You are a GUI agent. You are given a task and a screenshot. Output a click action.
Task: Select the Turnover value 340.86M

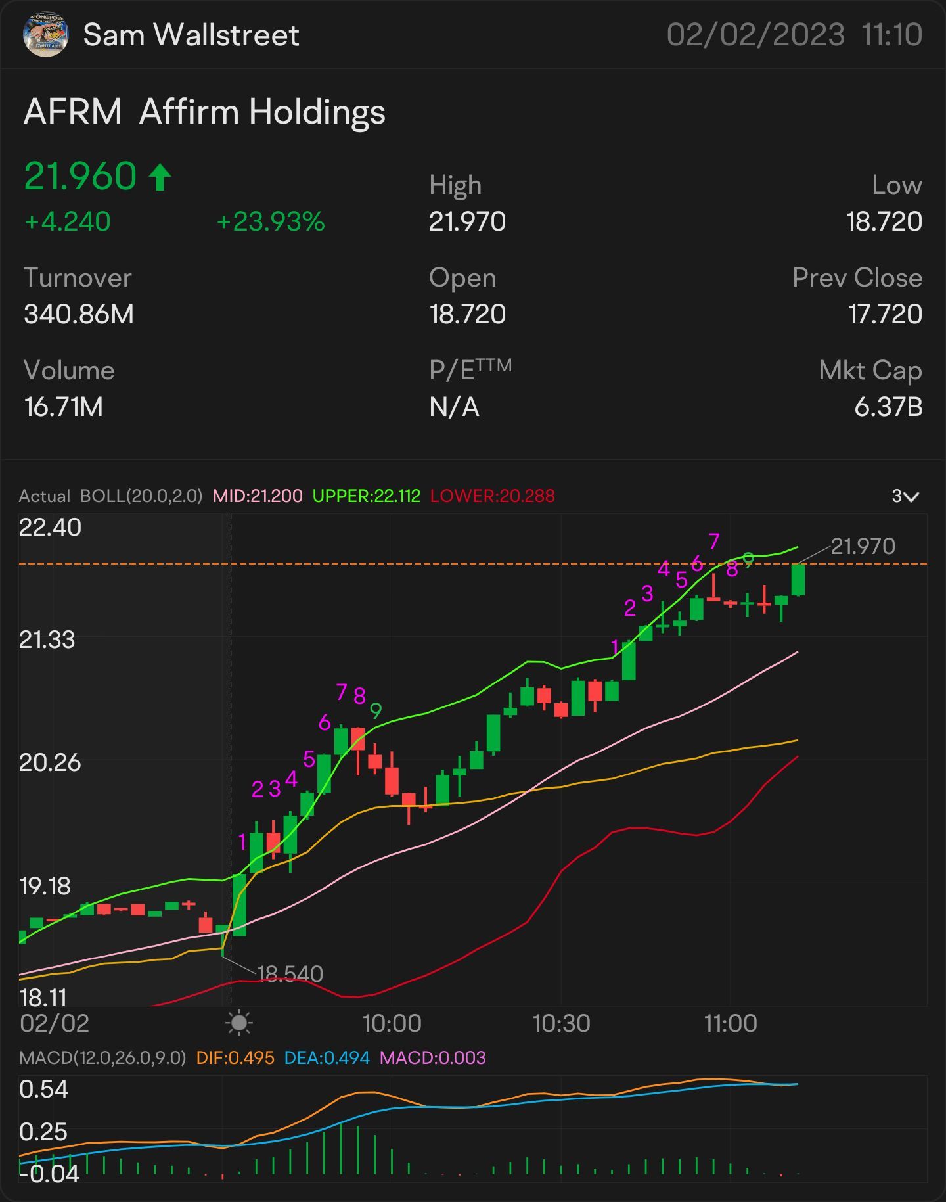(79, 314)
